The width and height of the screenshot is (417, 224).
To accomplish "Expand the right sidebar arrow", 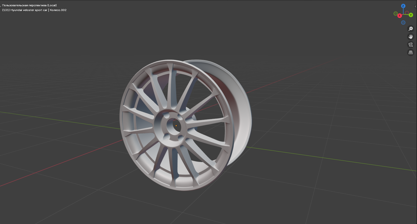I will 415,6.
